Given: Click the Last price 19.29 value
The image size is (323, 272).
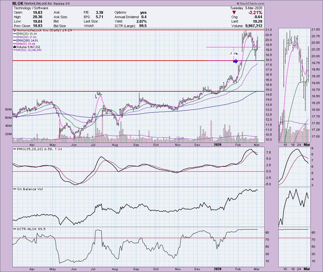Looking at the screenshot, I should point(257,22).
